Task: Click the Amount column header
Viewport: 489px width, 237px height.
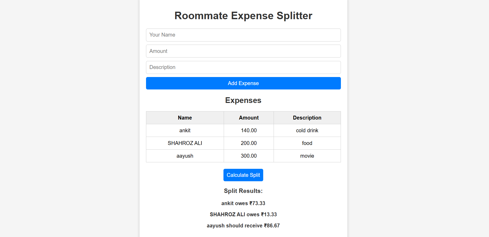Action: click(x=249, y=118)
